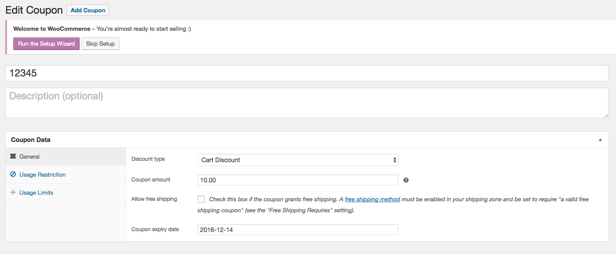This screenshot has width=616, height=254.
Task: Click the Skip Setup button
Action: [100, 44]
